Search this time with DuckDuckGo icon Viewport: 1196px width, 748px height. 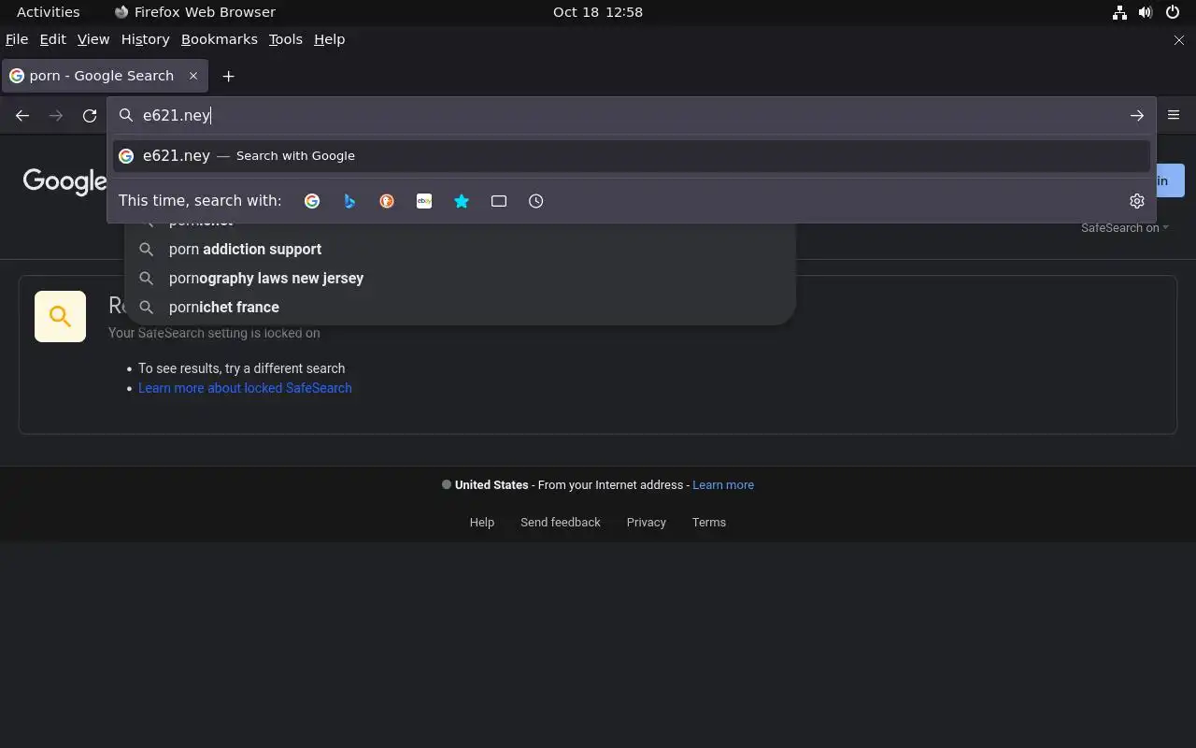[387, 201]
